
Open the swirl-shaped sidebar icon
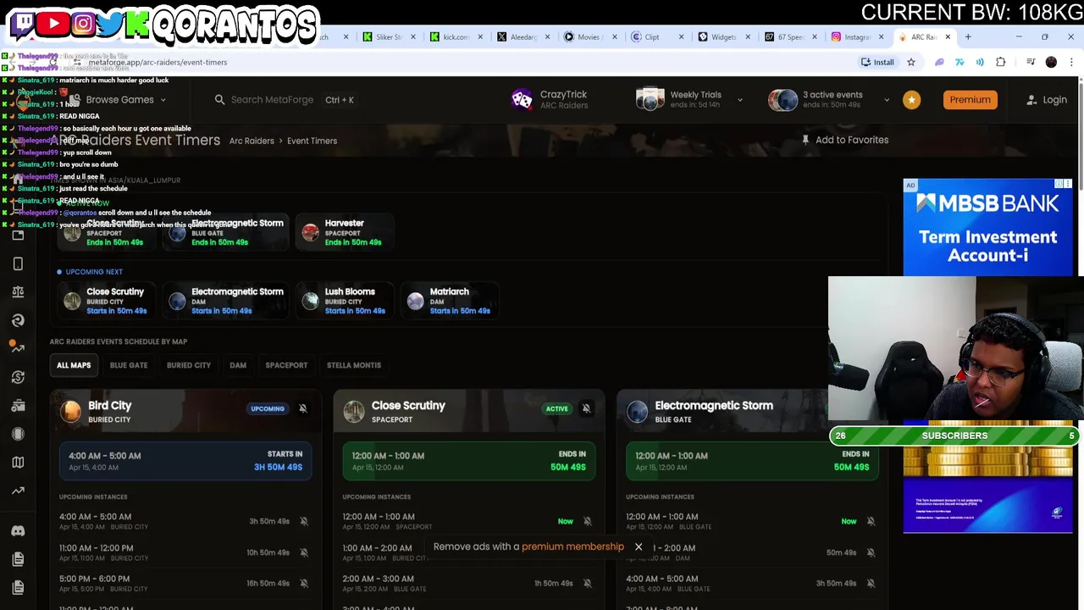point(18,320)
